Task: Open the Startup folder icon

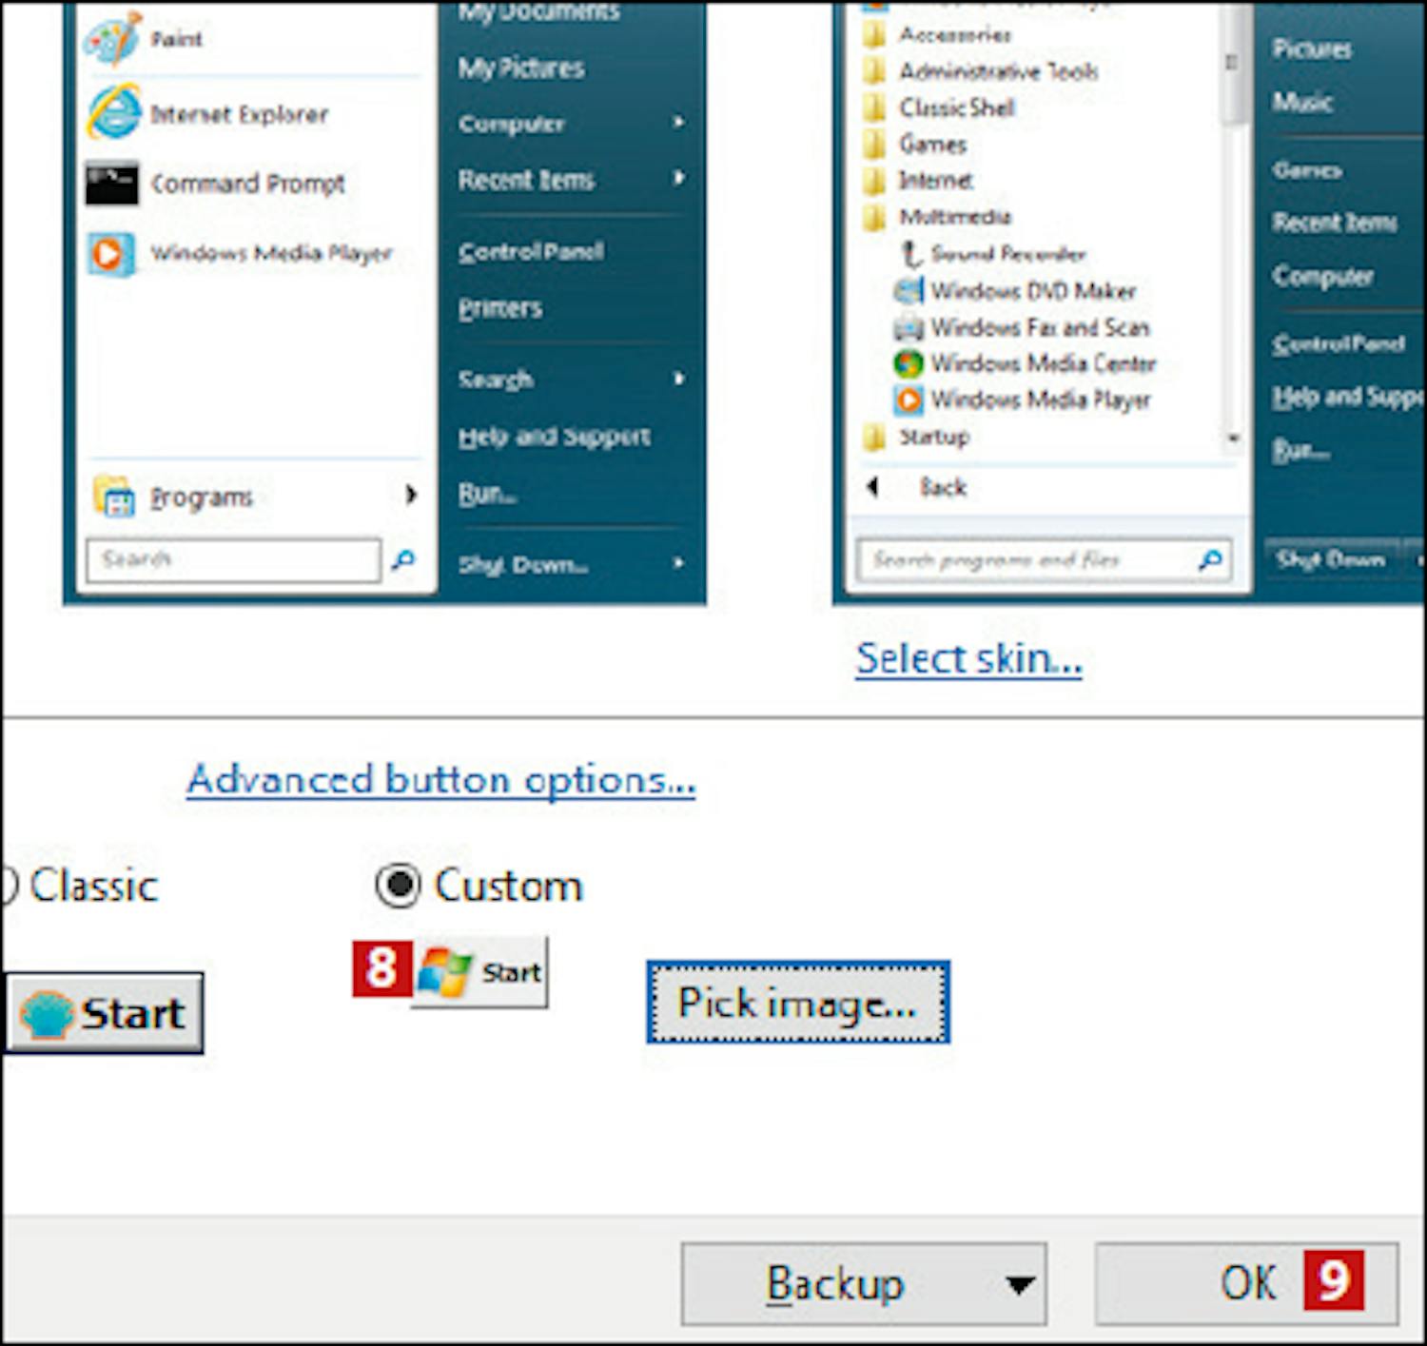Action: [x=874, y=437]
